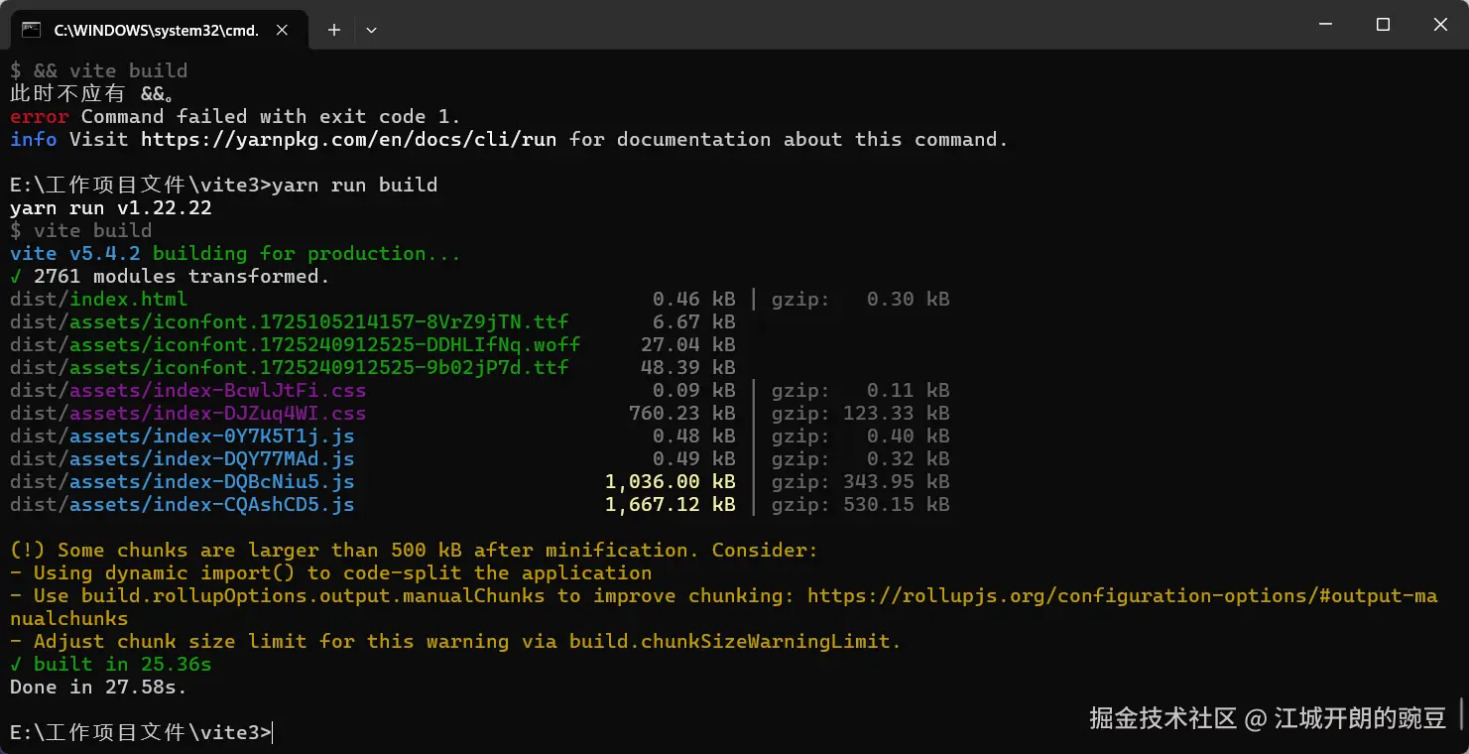
Task: Open the rollupjs.org configuration link
Action: [x=1122, y=595]
